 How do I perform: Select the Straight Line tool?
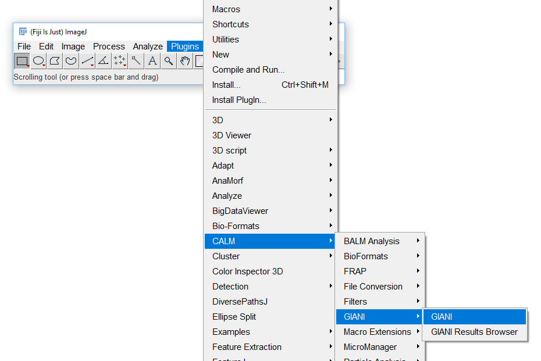click(x=87, y=61)
